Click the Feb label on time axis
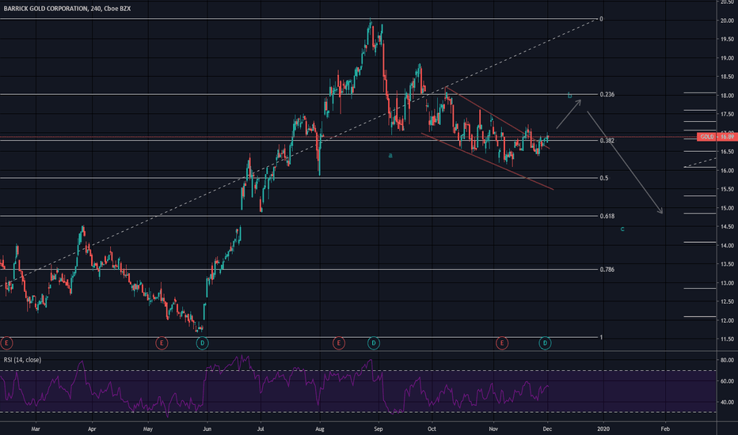Screen dimensions: 738x435 (665, 429)
